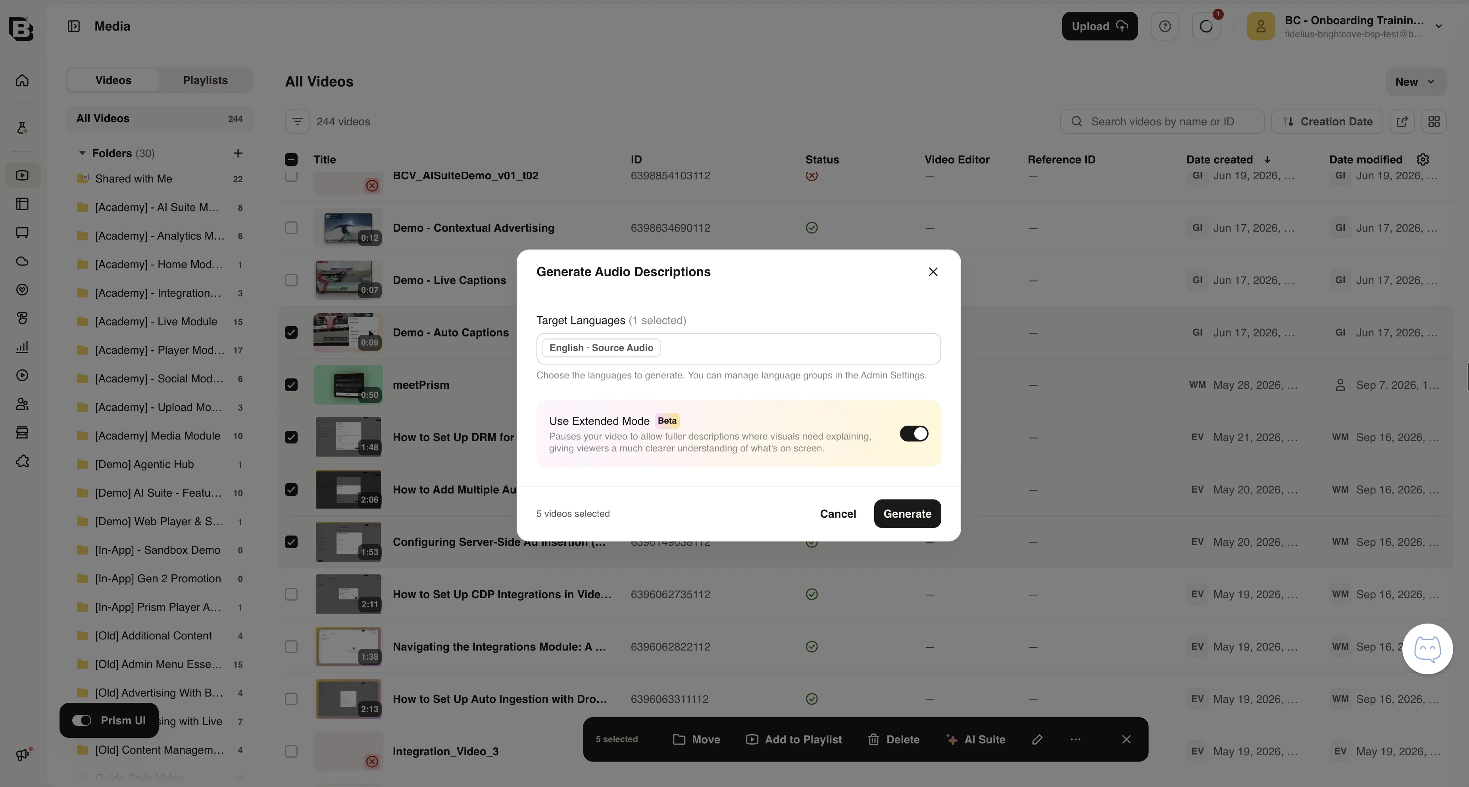This screenshot has height=787, width=1469.
Task: Select All Videos in sidebar
Action: click(160, 119)
